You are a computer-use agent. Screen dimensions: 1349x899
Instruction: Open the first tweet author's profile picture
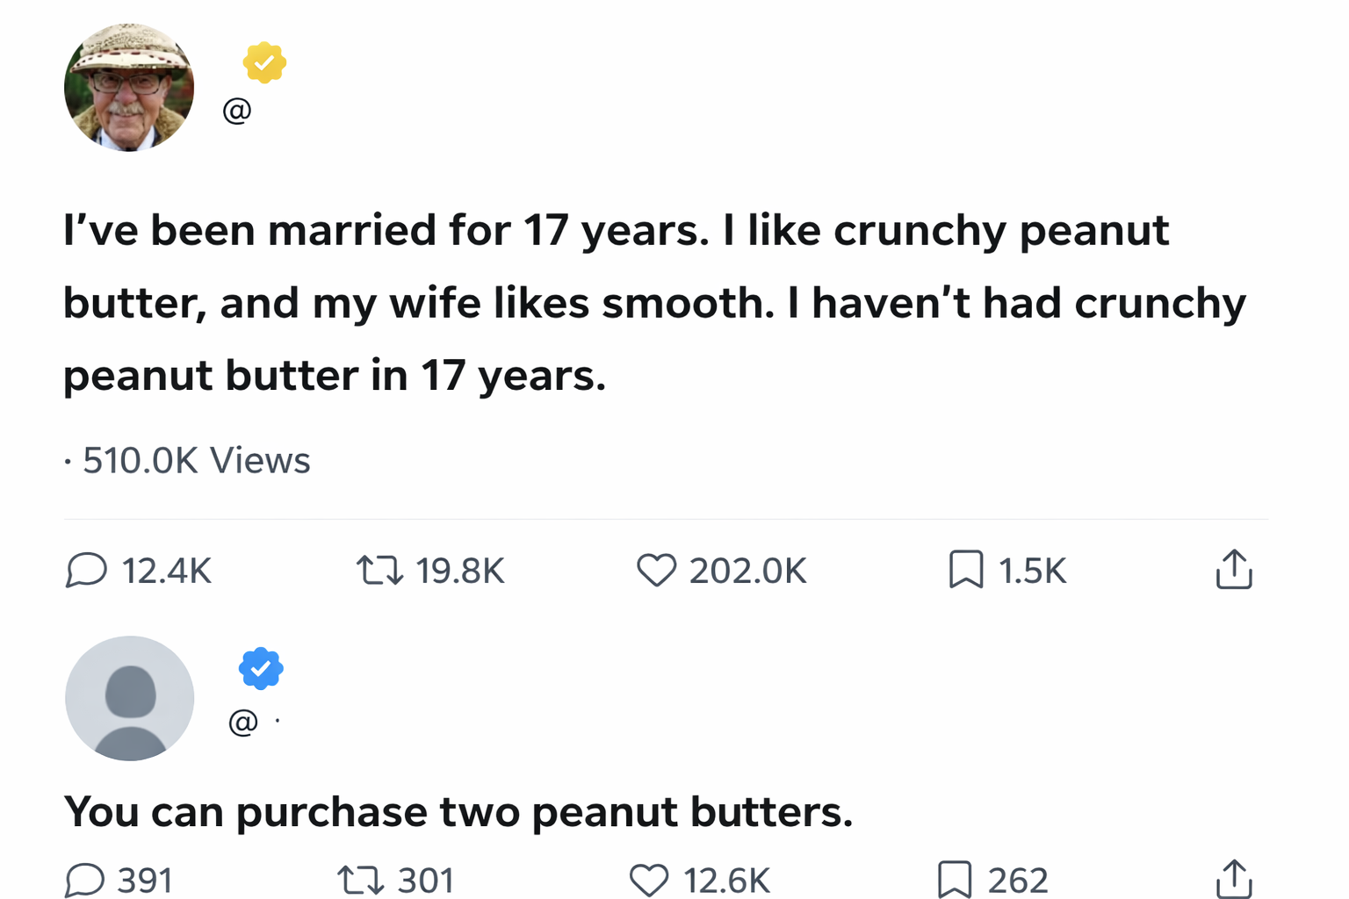[x=128, y=86]
